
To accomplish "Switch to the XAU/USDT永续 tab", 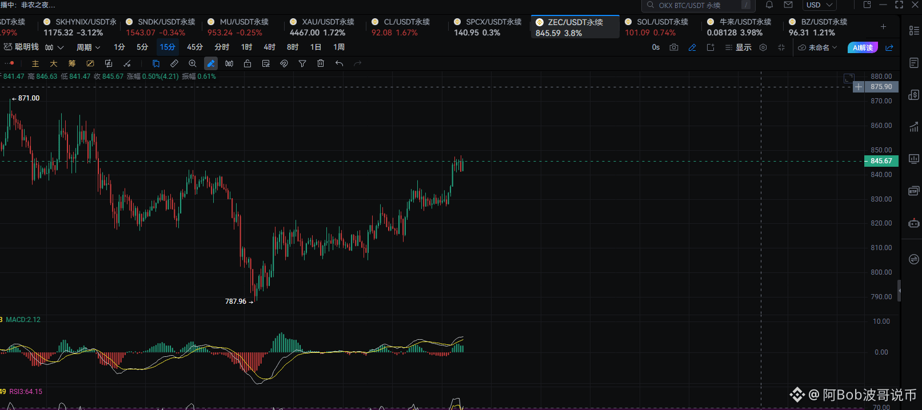I will [x=322, y=27].
